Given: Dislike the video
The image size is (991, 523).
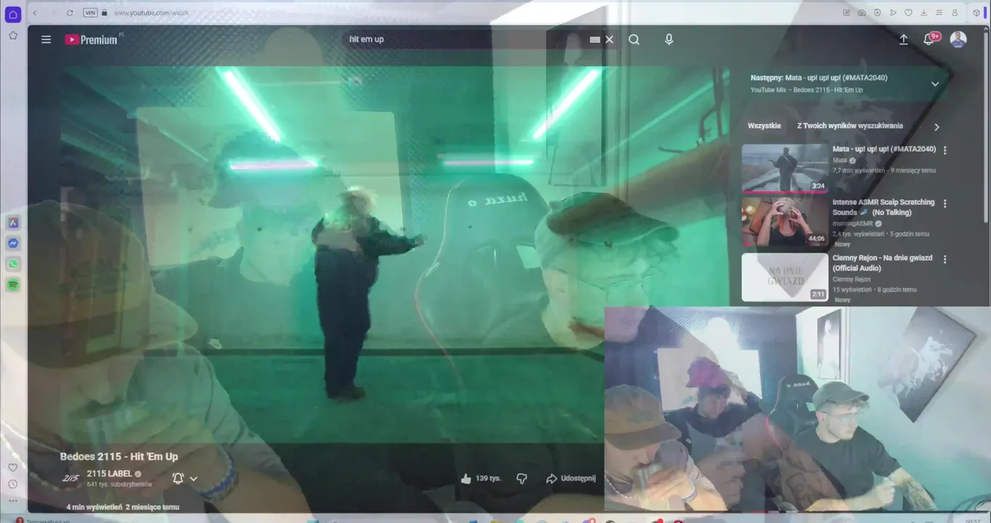Looking at the screenshot, I should tap(521, 479).
